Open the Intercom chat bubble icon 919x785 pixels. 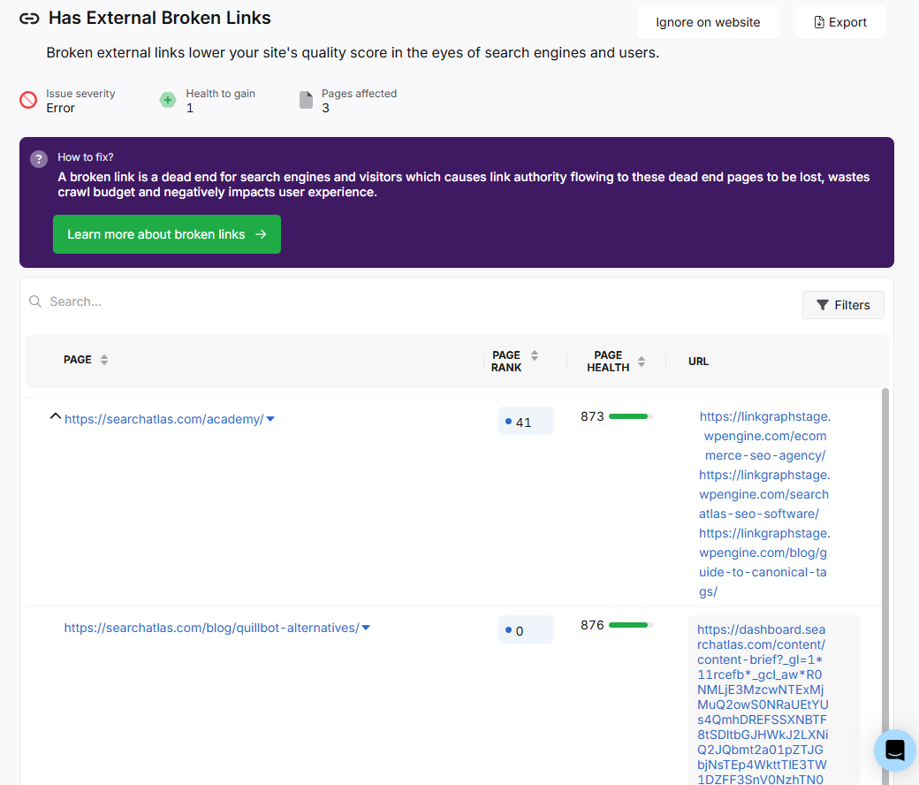tap(894, 750)
